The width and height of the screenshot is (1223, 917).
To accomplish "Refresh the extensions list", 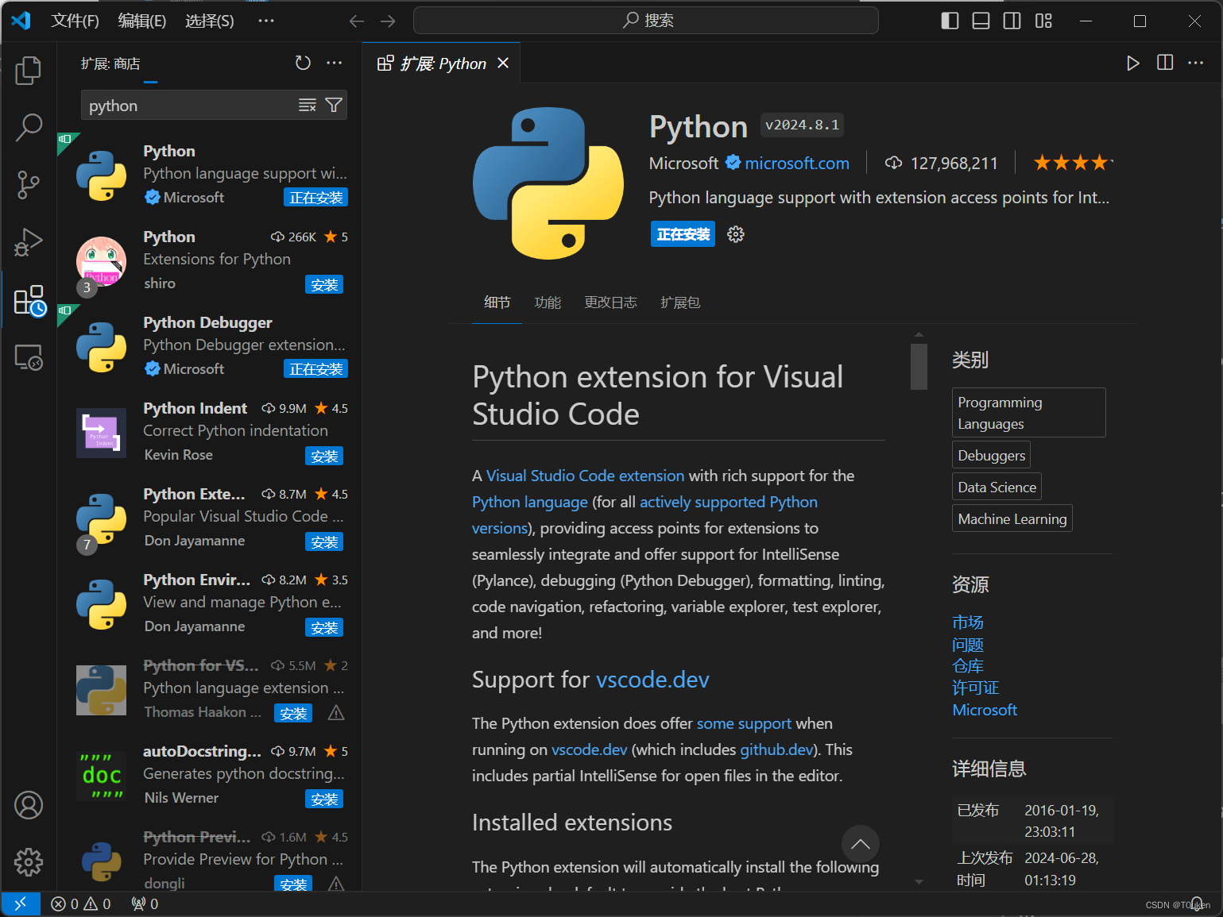I will click(303, 63).
